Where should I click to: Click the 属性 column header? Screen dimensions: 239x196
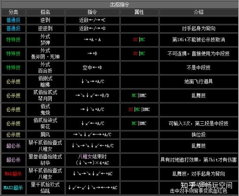(139, 12)
